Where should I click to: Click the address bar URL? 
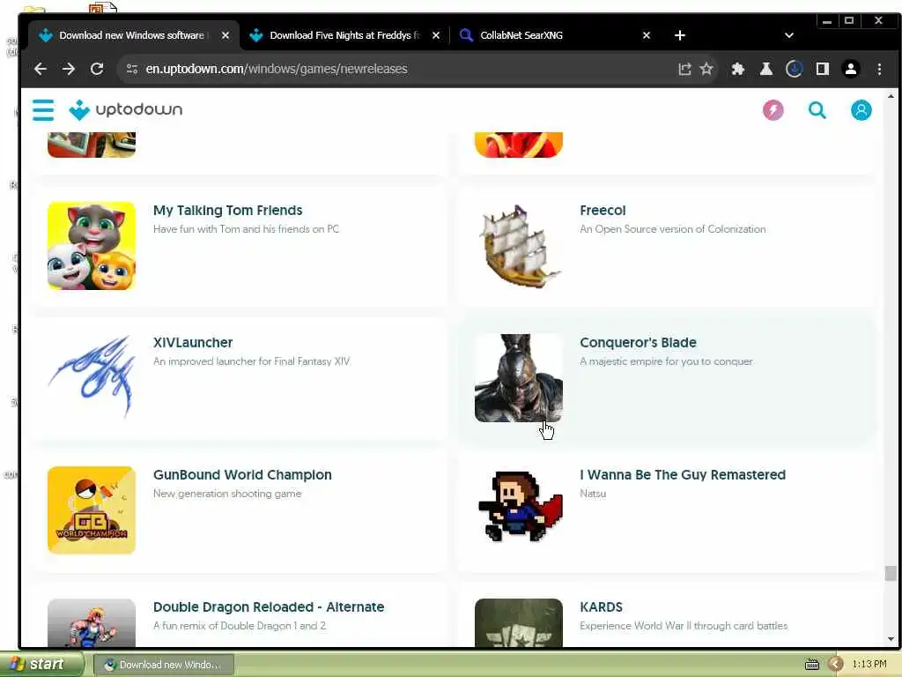pyautogui.click(x=276, y=69)
